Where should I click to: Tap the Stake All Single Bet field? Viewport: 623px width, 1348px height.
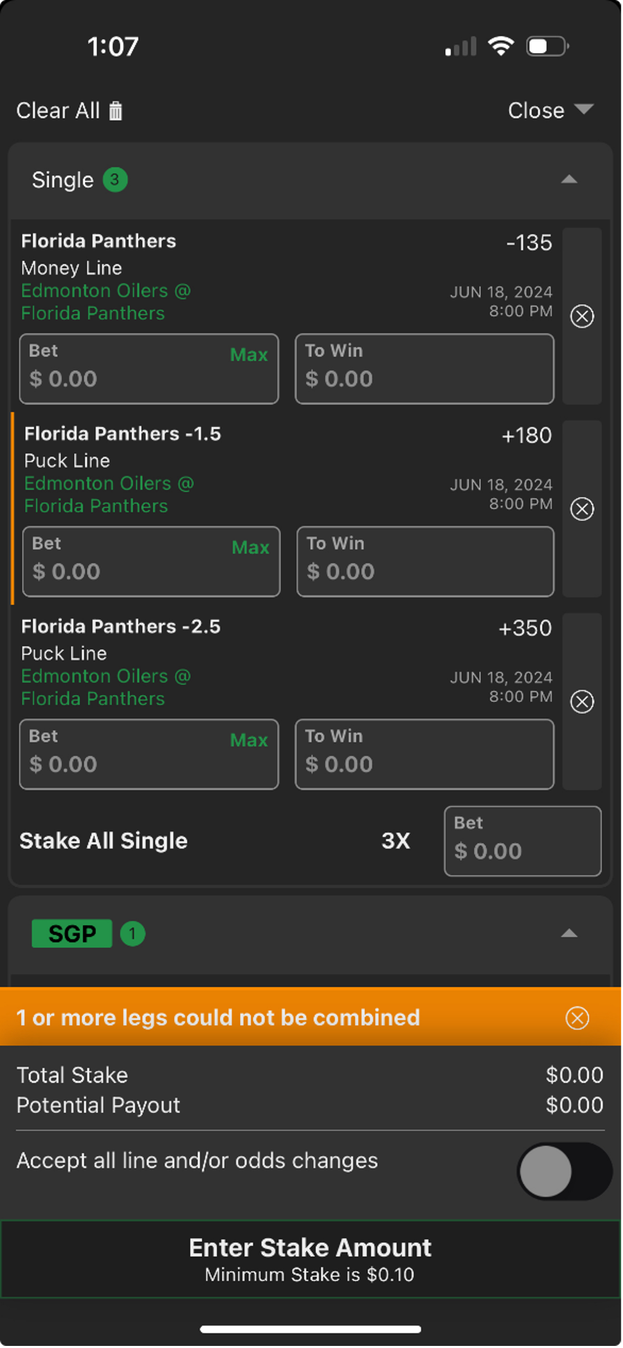pyautogui.click(x=523, y=841)
